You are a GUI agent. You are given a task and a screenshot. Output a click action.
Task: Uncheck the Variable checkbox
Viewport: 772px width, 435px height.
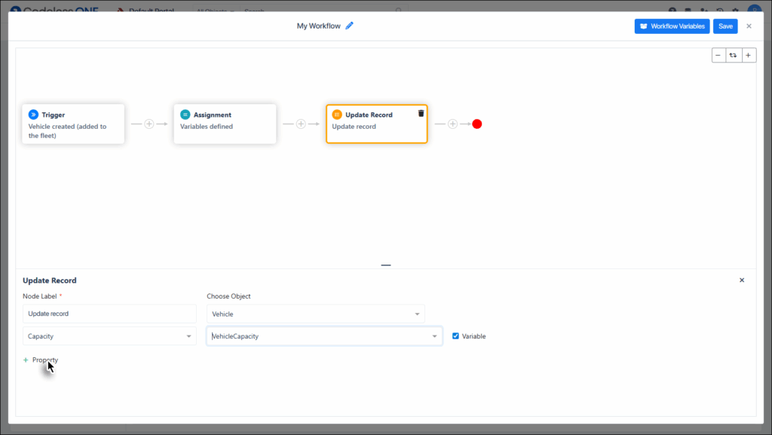tap(455, 336)
